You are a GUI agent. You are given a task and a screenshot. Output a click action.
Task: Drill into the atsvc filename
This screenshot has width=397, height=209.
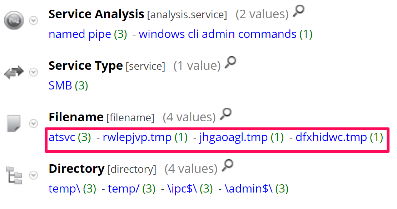pyautogui.click(x=62, y=137)
